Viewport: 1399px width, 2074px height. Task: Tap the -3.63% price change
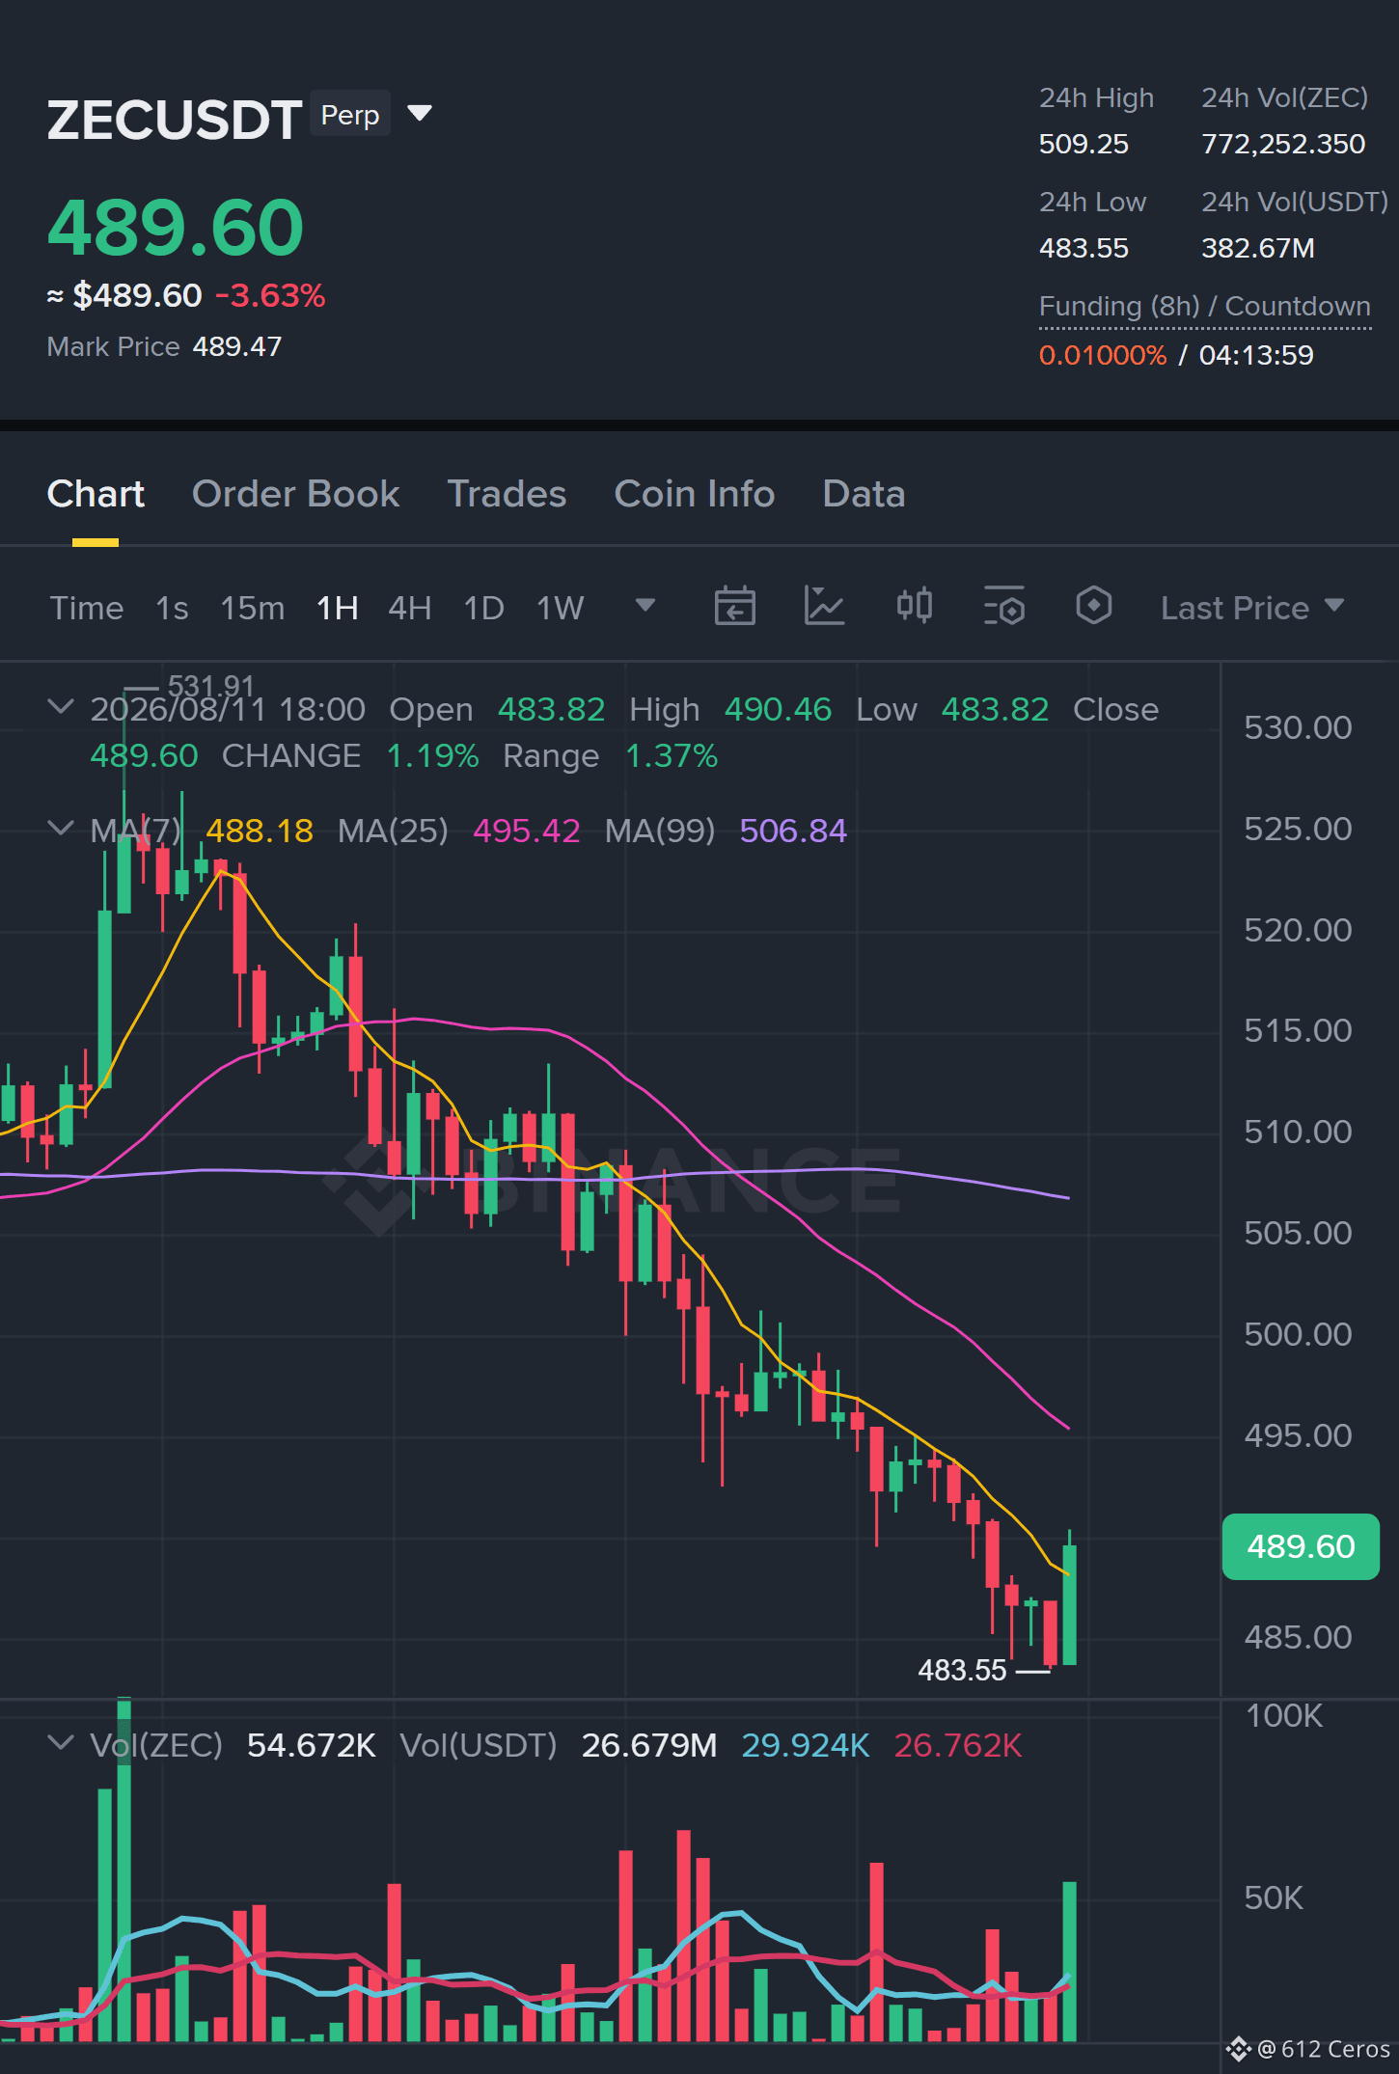(270, 295)
